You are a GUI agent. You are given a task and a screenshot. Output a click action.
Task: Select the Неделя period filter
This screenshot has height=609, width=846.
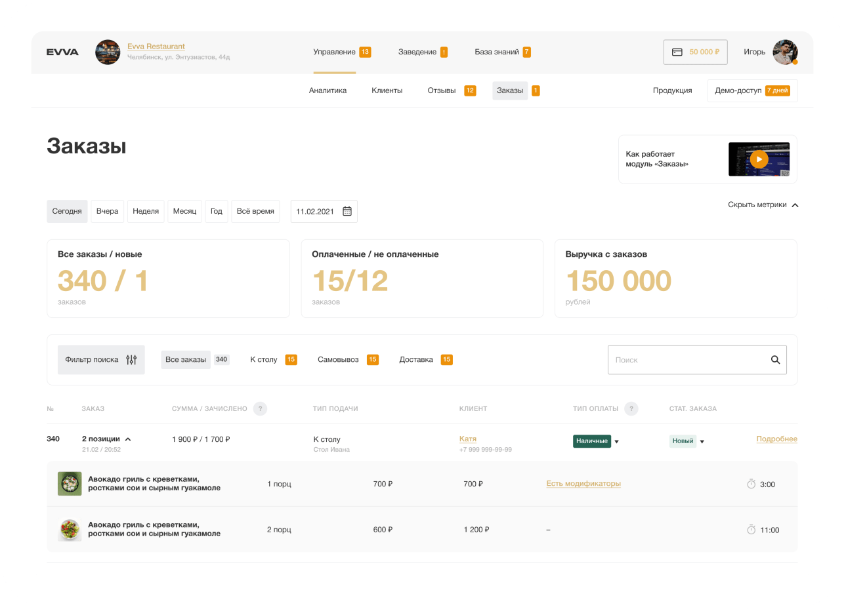[146, 211]
